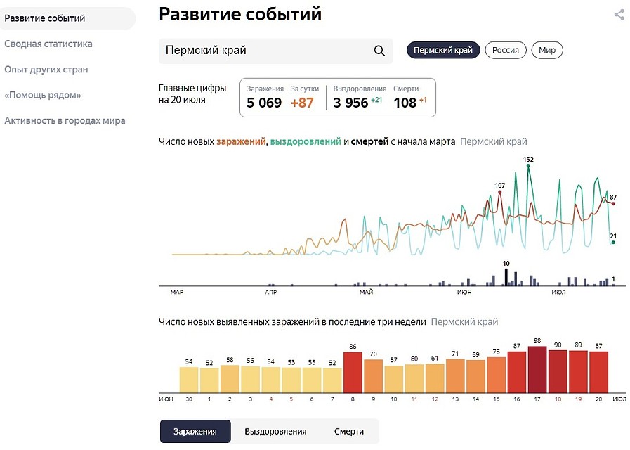
Task: Click the ИЮЛ axis label on top chart
Action: 558,292
